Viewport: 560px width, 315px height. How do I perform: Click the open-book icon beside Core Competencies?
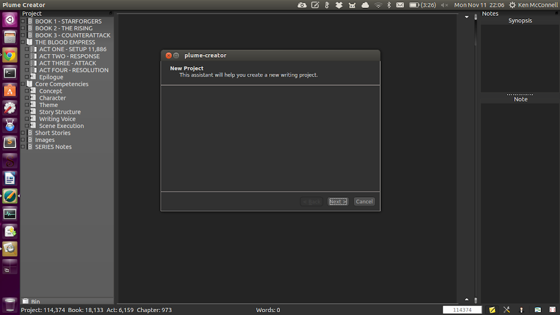[x=30, y=84]
